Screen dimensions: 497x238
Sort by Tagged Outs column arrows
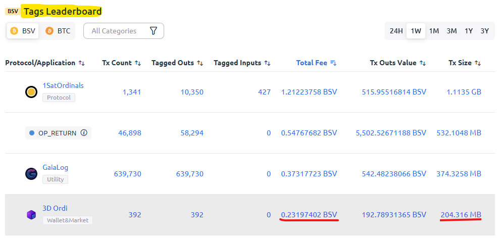point(200,63)
